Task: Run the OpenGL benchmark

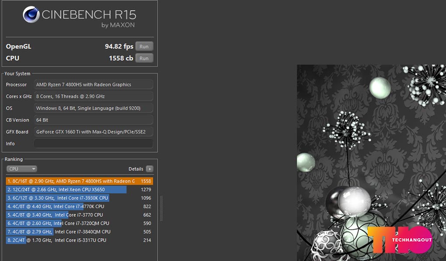Action: [x=144, y=46]
